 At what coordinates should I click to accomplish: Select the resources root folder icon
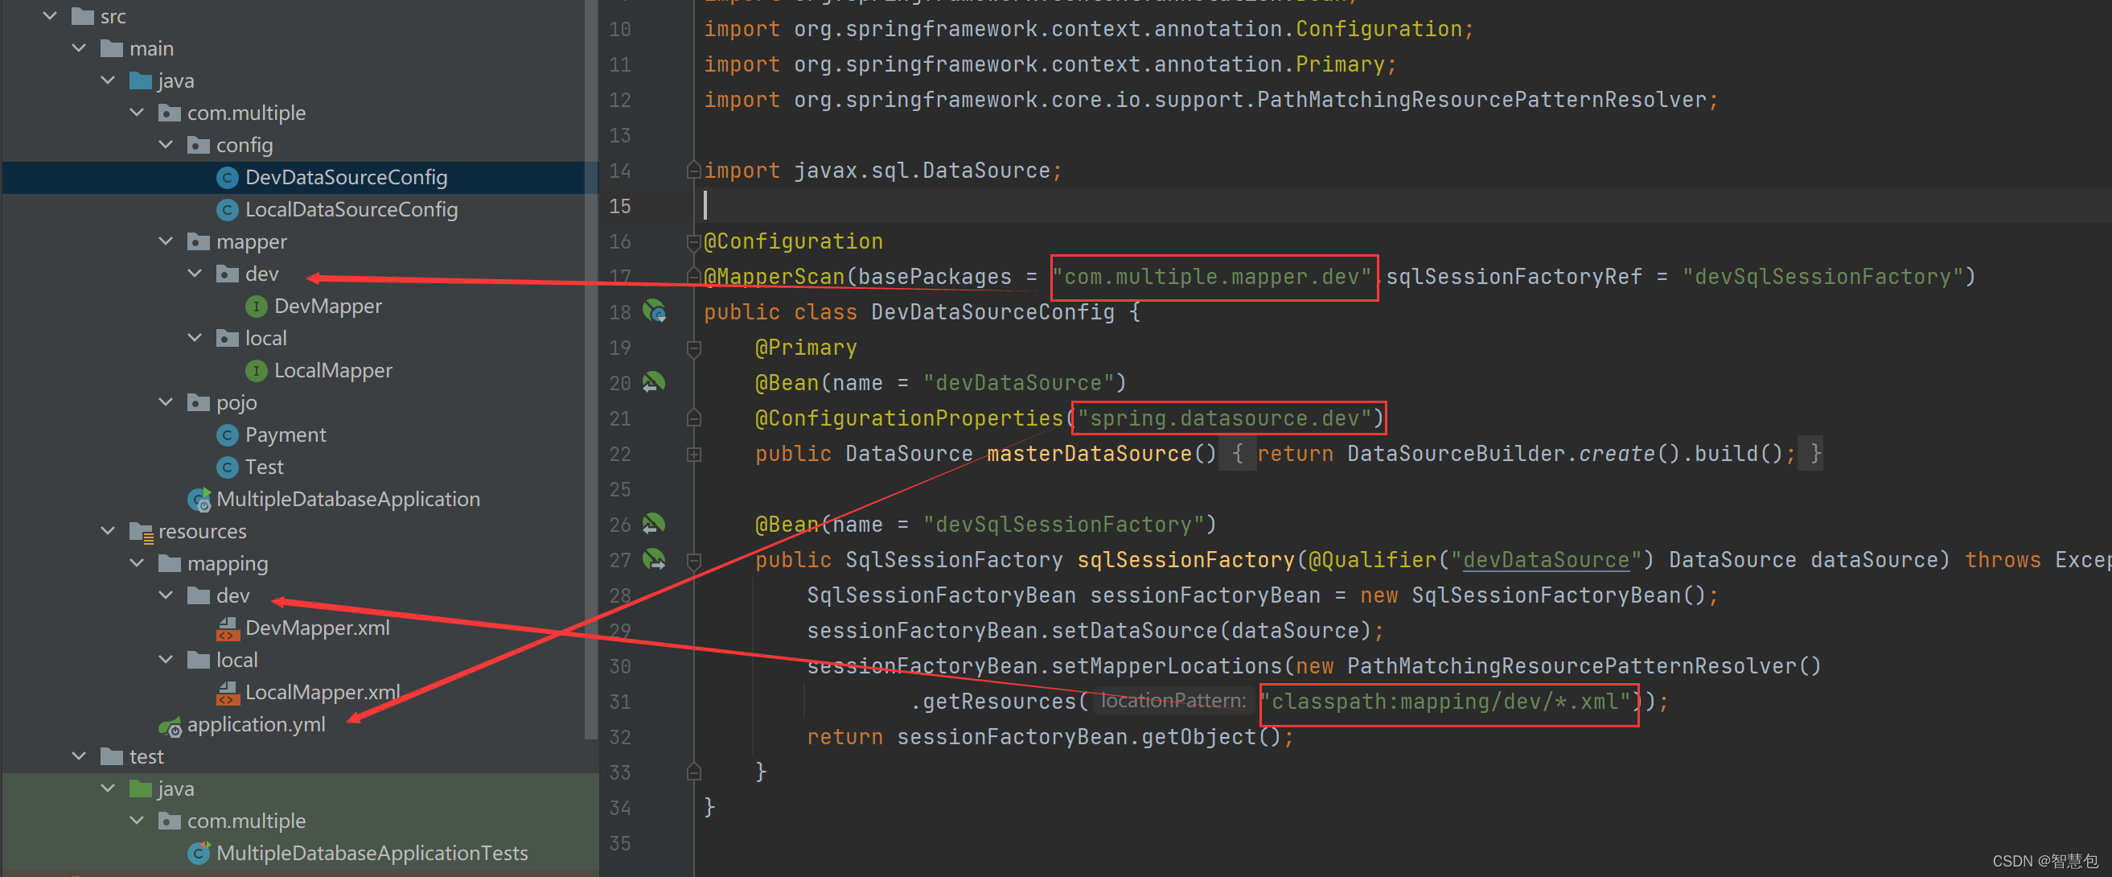[x=141, y=532]
